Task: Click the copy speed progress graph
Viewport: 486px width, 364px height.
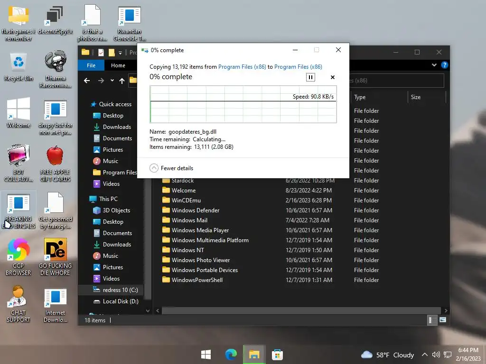Action: coord(243,104)
